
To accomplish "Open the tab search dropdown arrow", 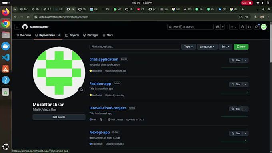I will (x=15, y=9).
